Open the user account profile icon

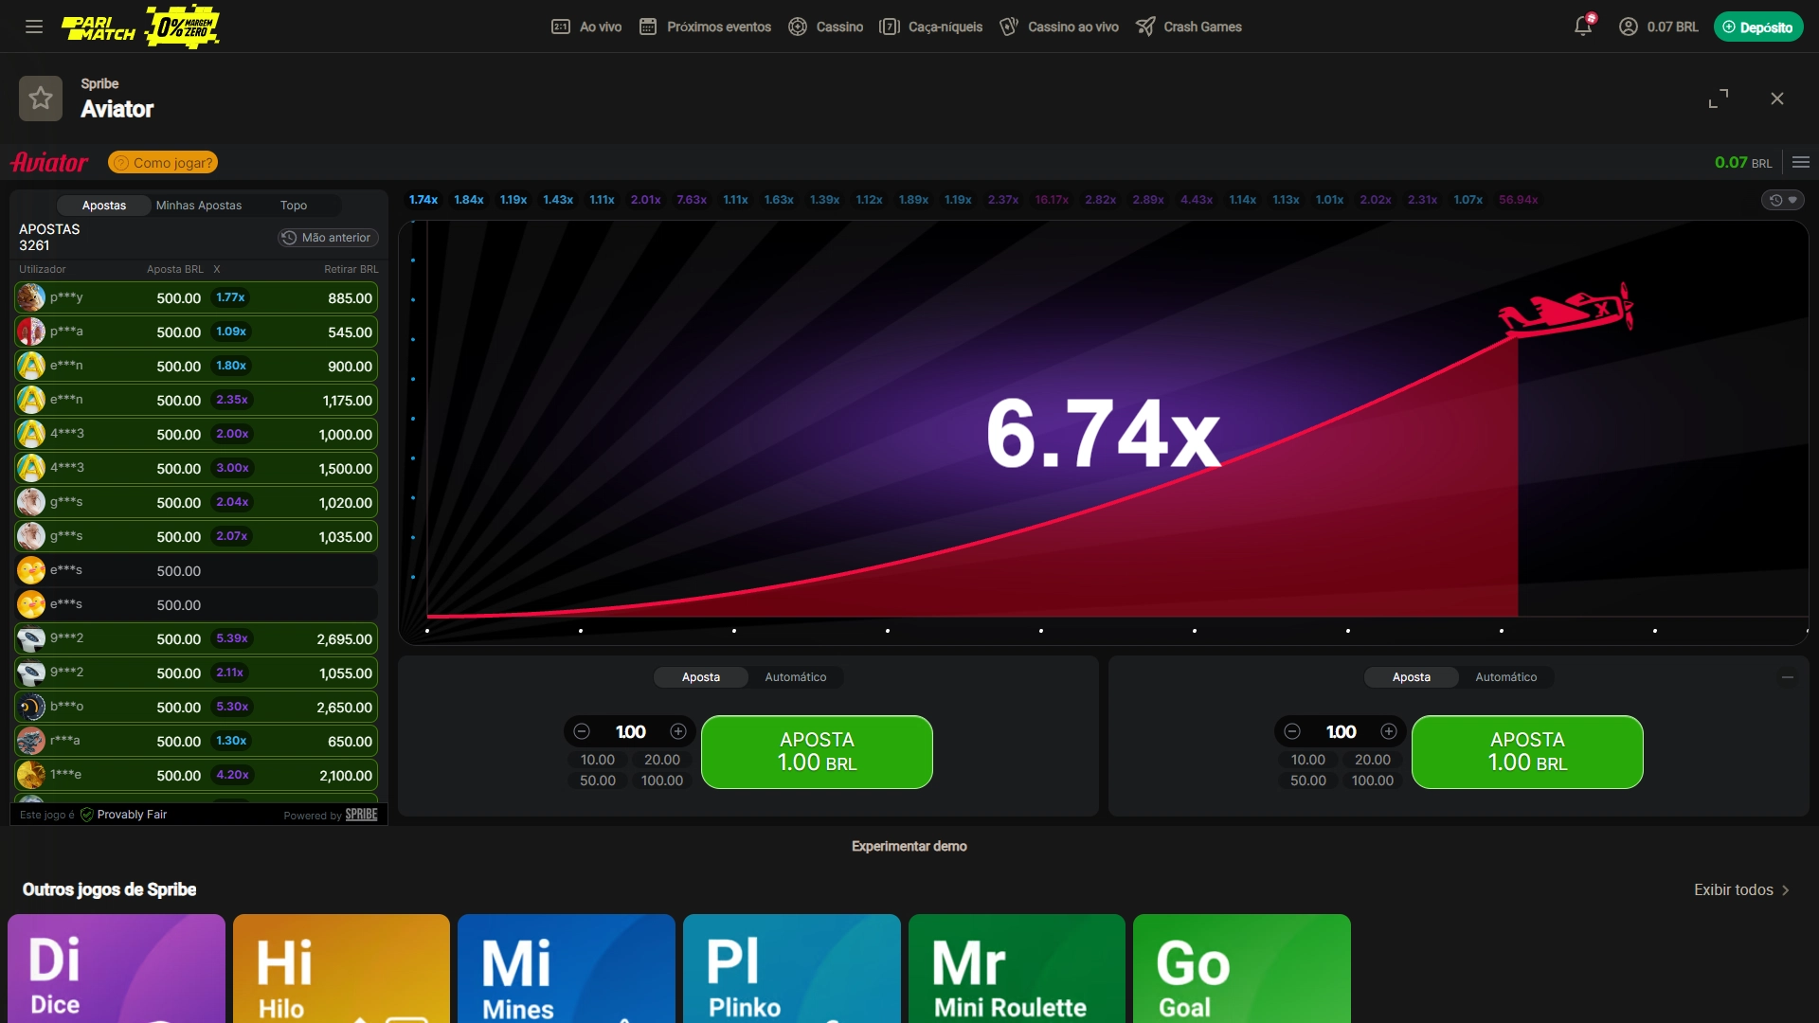coord(1628,27)
